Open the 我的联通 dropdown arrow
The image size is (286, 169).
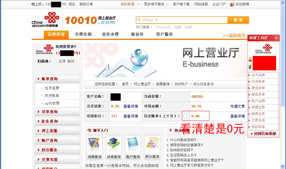139,4
